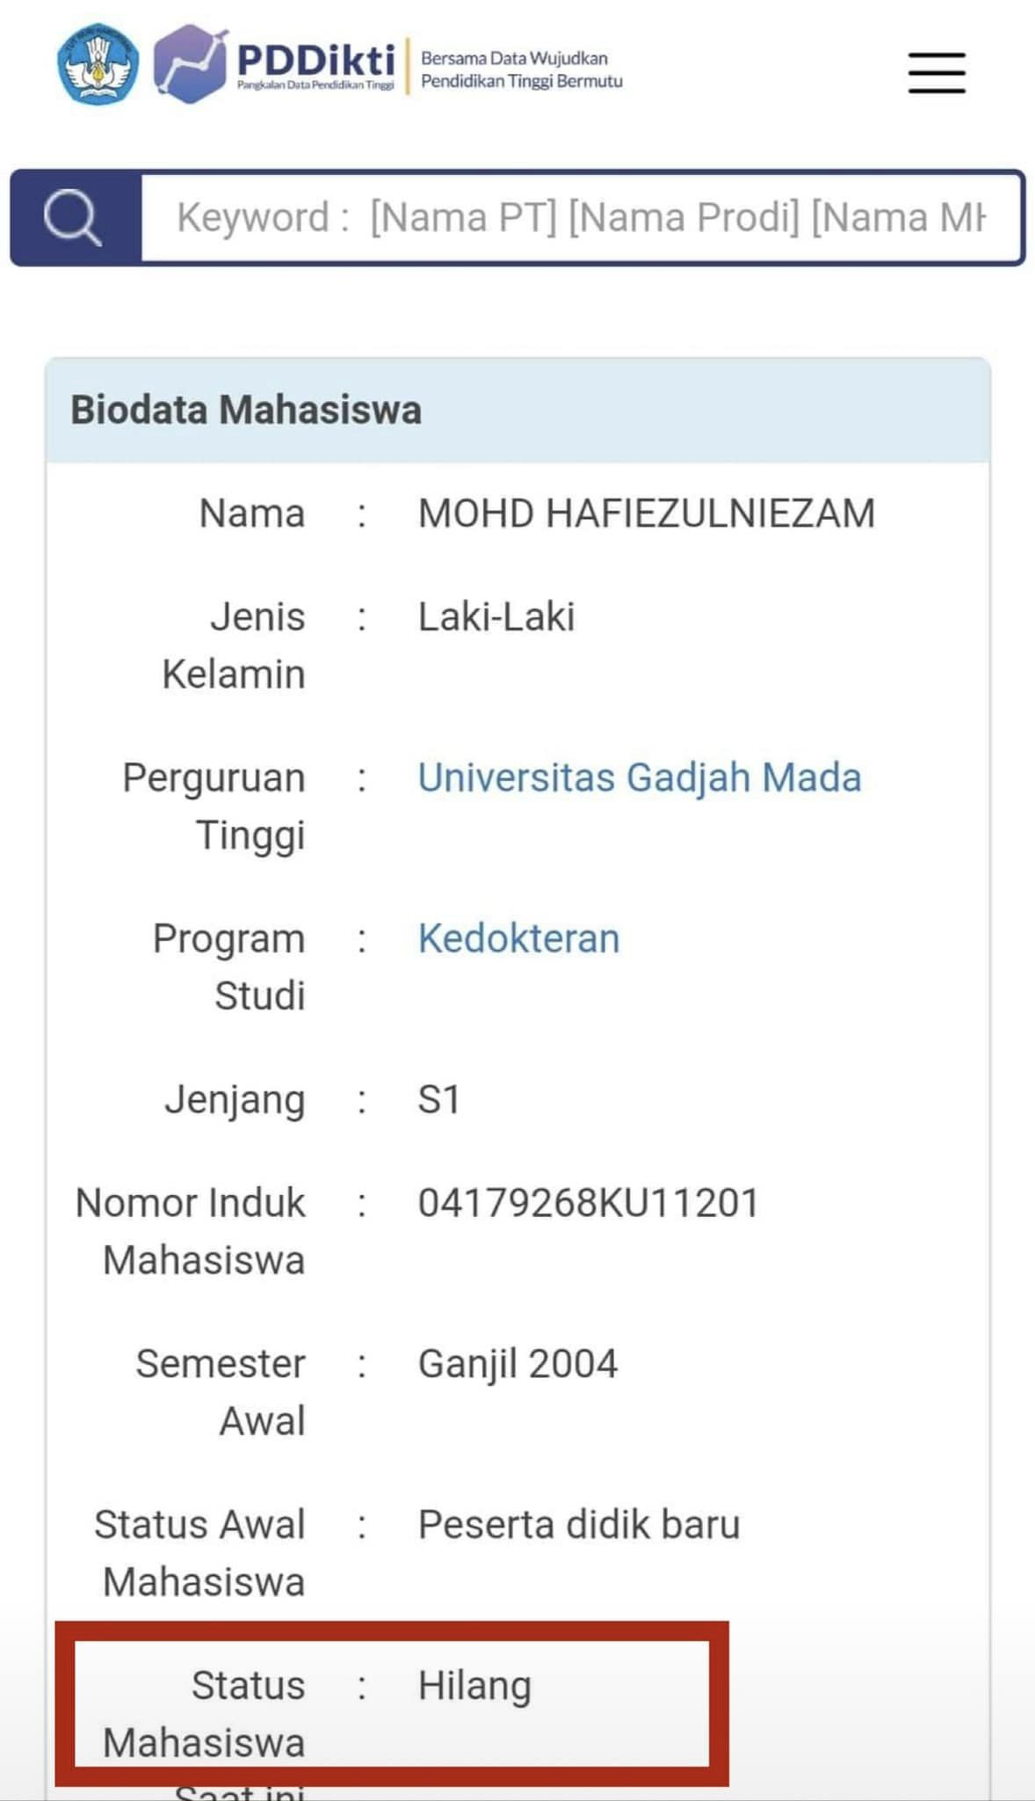
Task: Click the Ganjil 2004 semester value
Action: [517, 1365]
